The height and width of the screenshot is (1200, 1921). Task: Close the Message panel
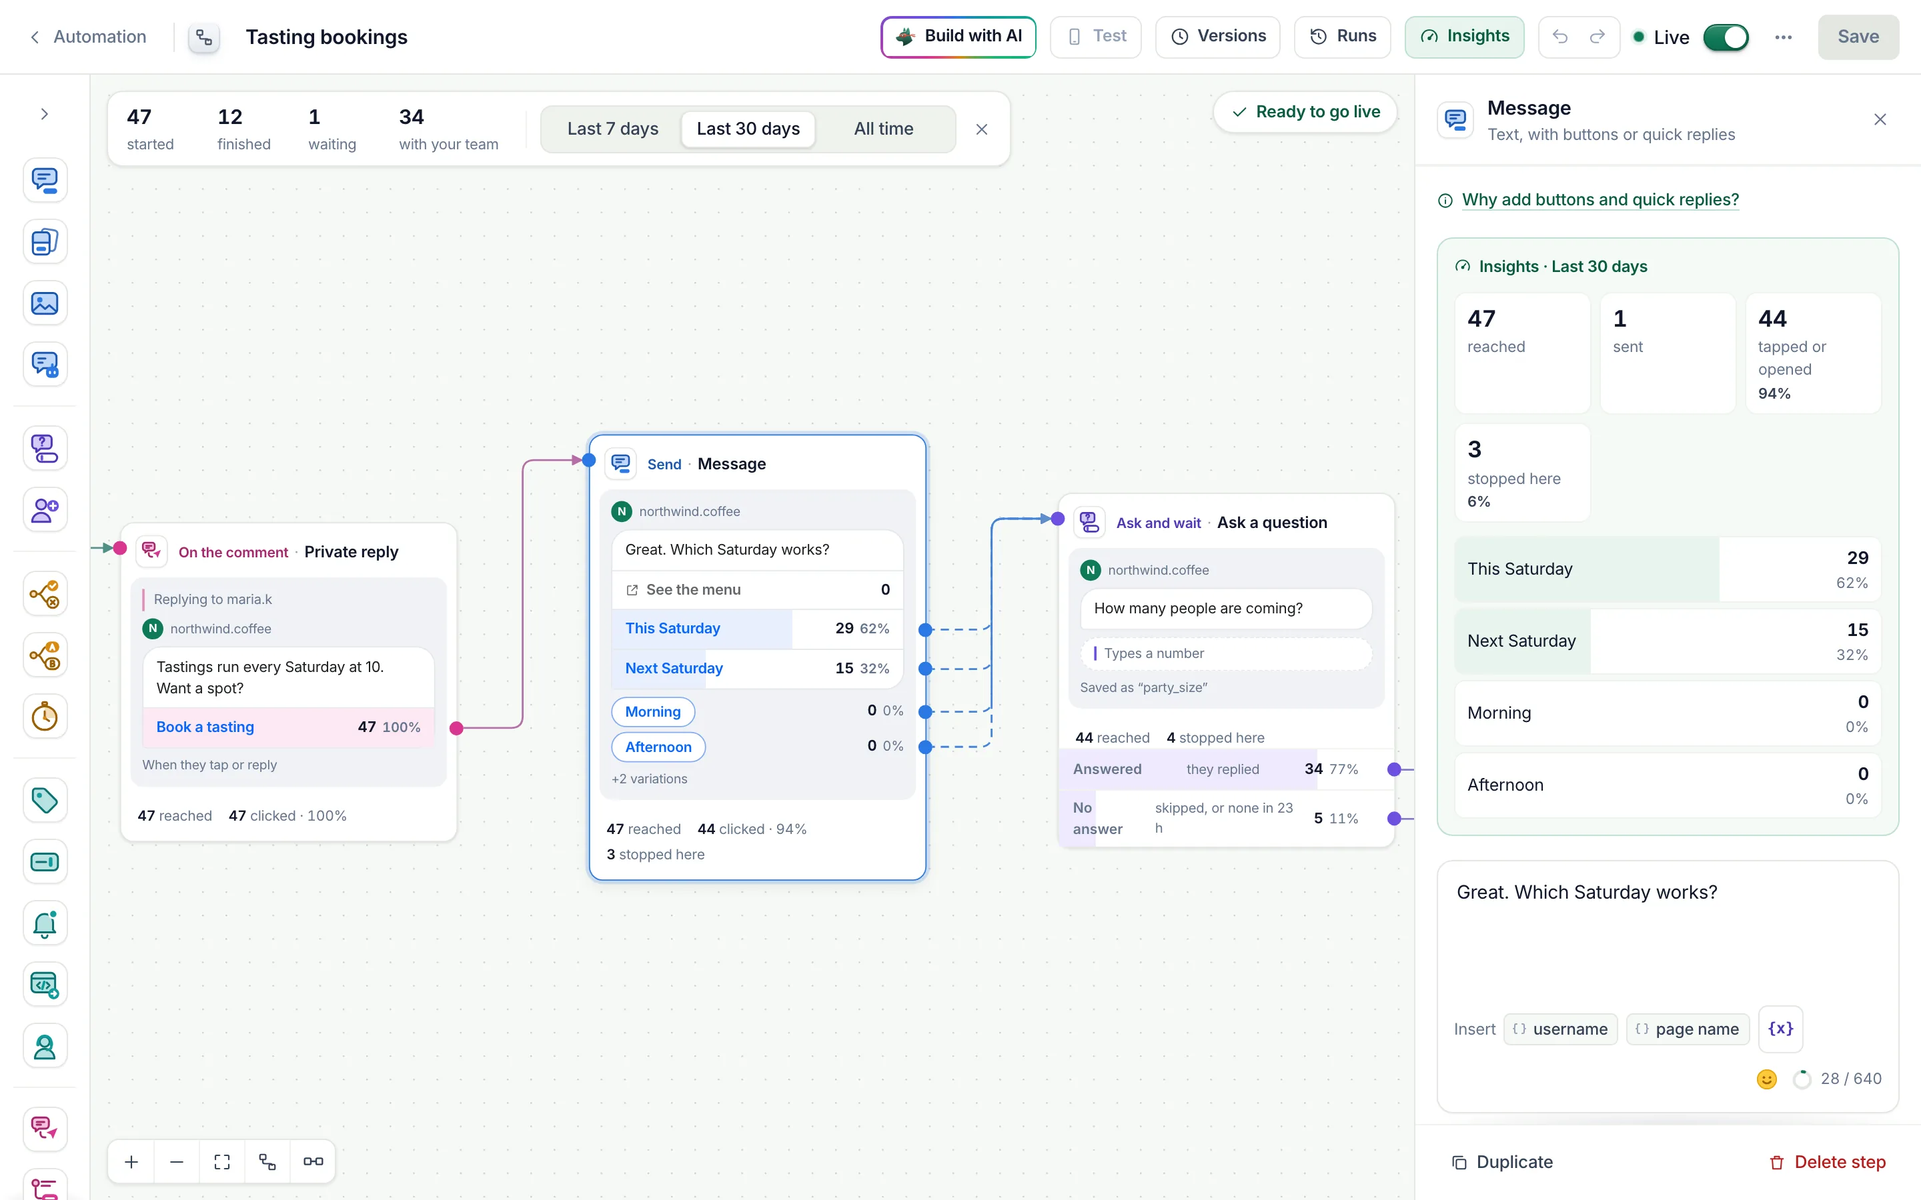(1880, 120)
